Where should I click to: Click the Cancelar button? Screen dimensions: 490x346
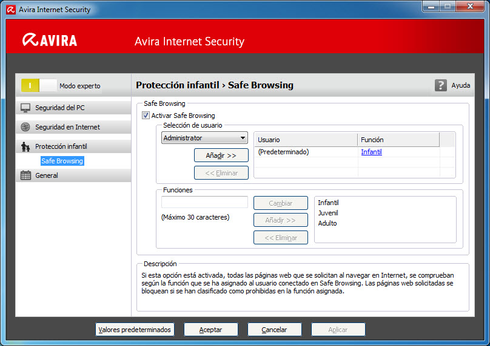pyautogui.click(x=274, y=330)
